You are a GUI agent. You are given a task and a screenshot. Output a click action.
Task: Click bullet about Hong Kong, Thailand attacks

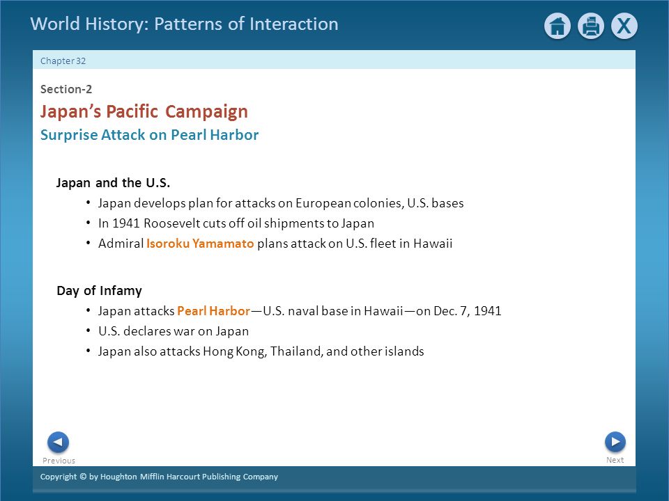click(261, 351)
